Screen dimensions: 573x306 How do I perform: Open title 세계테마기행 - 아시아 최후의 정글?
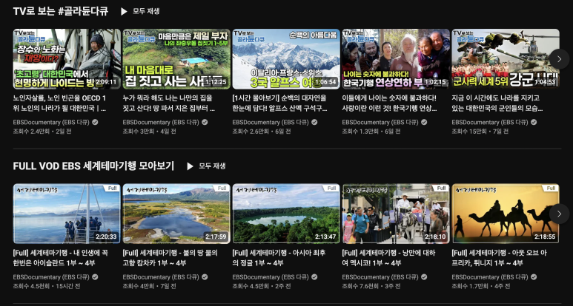click(279, 258)
